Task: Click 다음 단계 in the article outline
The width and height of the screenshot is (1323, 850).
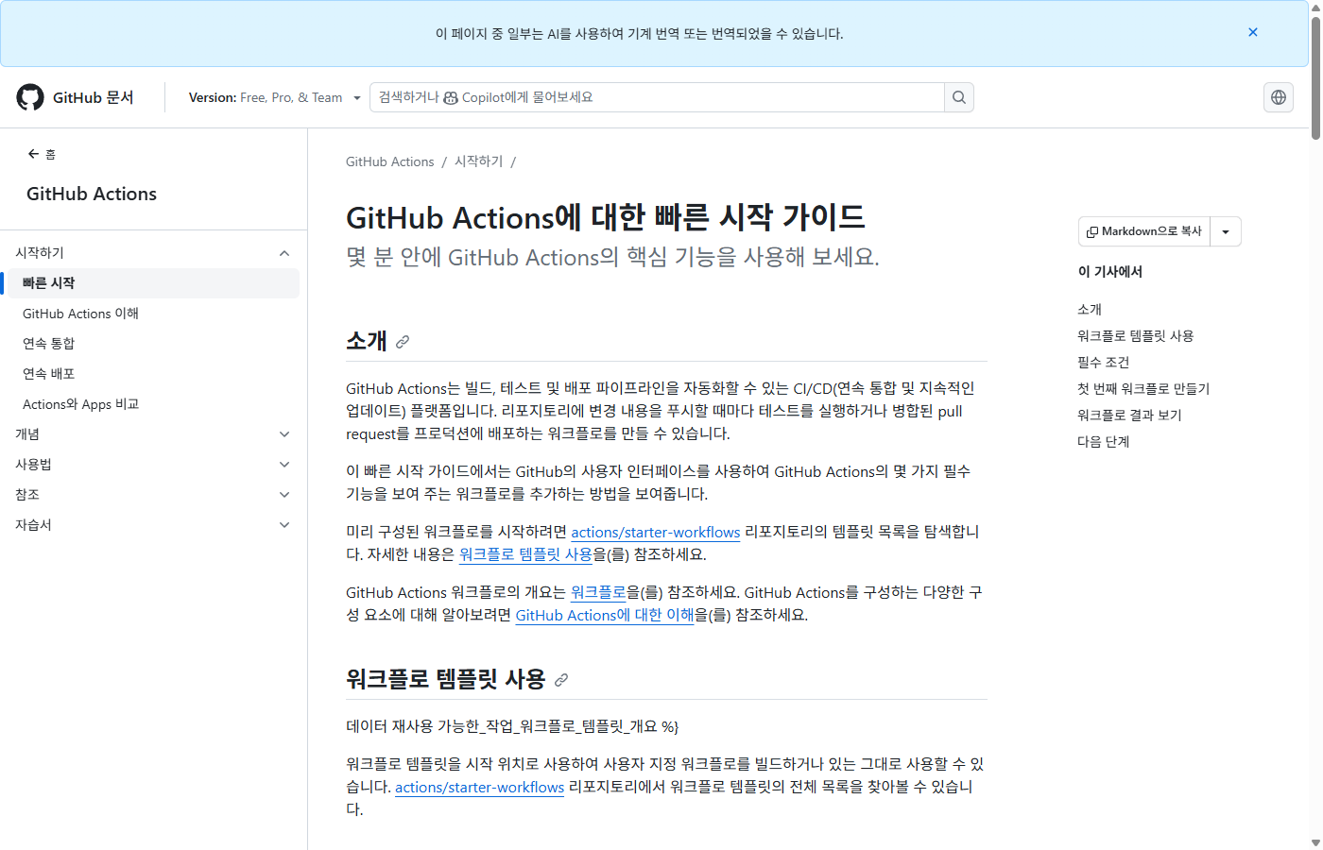Action: pyautogui.click(x=1103, y=441)
